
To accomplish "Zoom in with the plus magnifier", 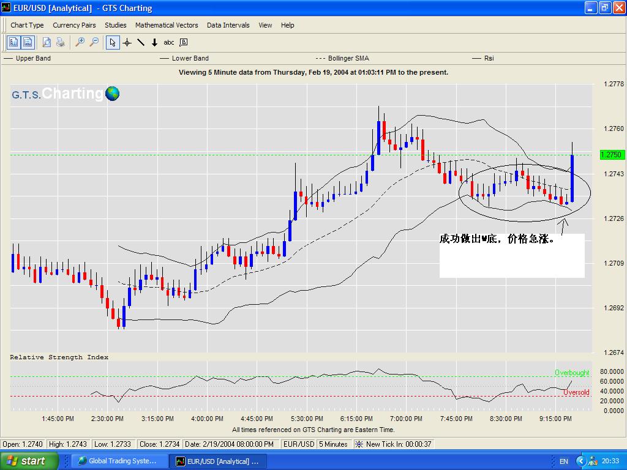I will 80,42.
